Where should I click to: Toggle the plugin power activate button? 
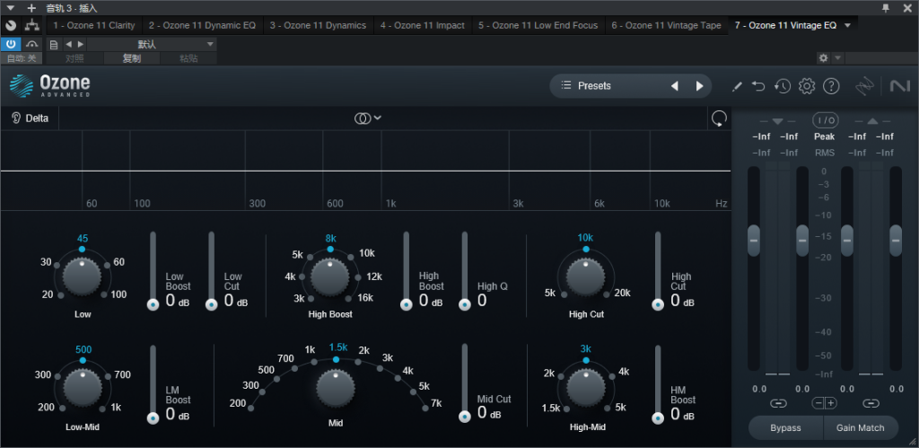(11, 44)
